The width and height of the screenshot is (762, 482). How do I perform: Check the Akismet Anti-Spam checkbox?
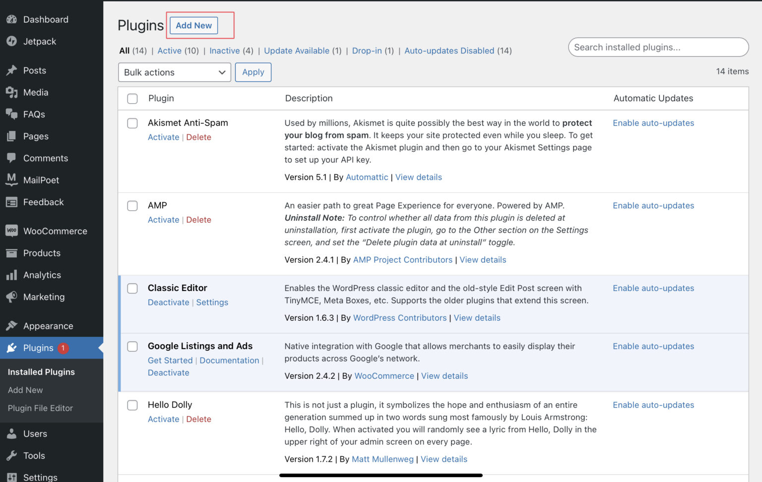pos(132,123)
